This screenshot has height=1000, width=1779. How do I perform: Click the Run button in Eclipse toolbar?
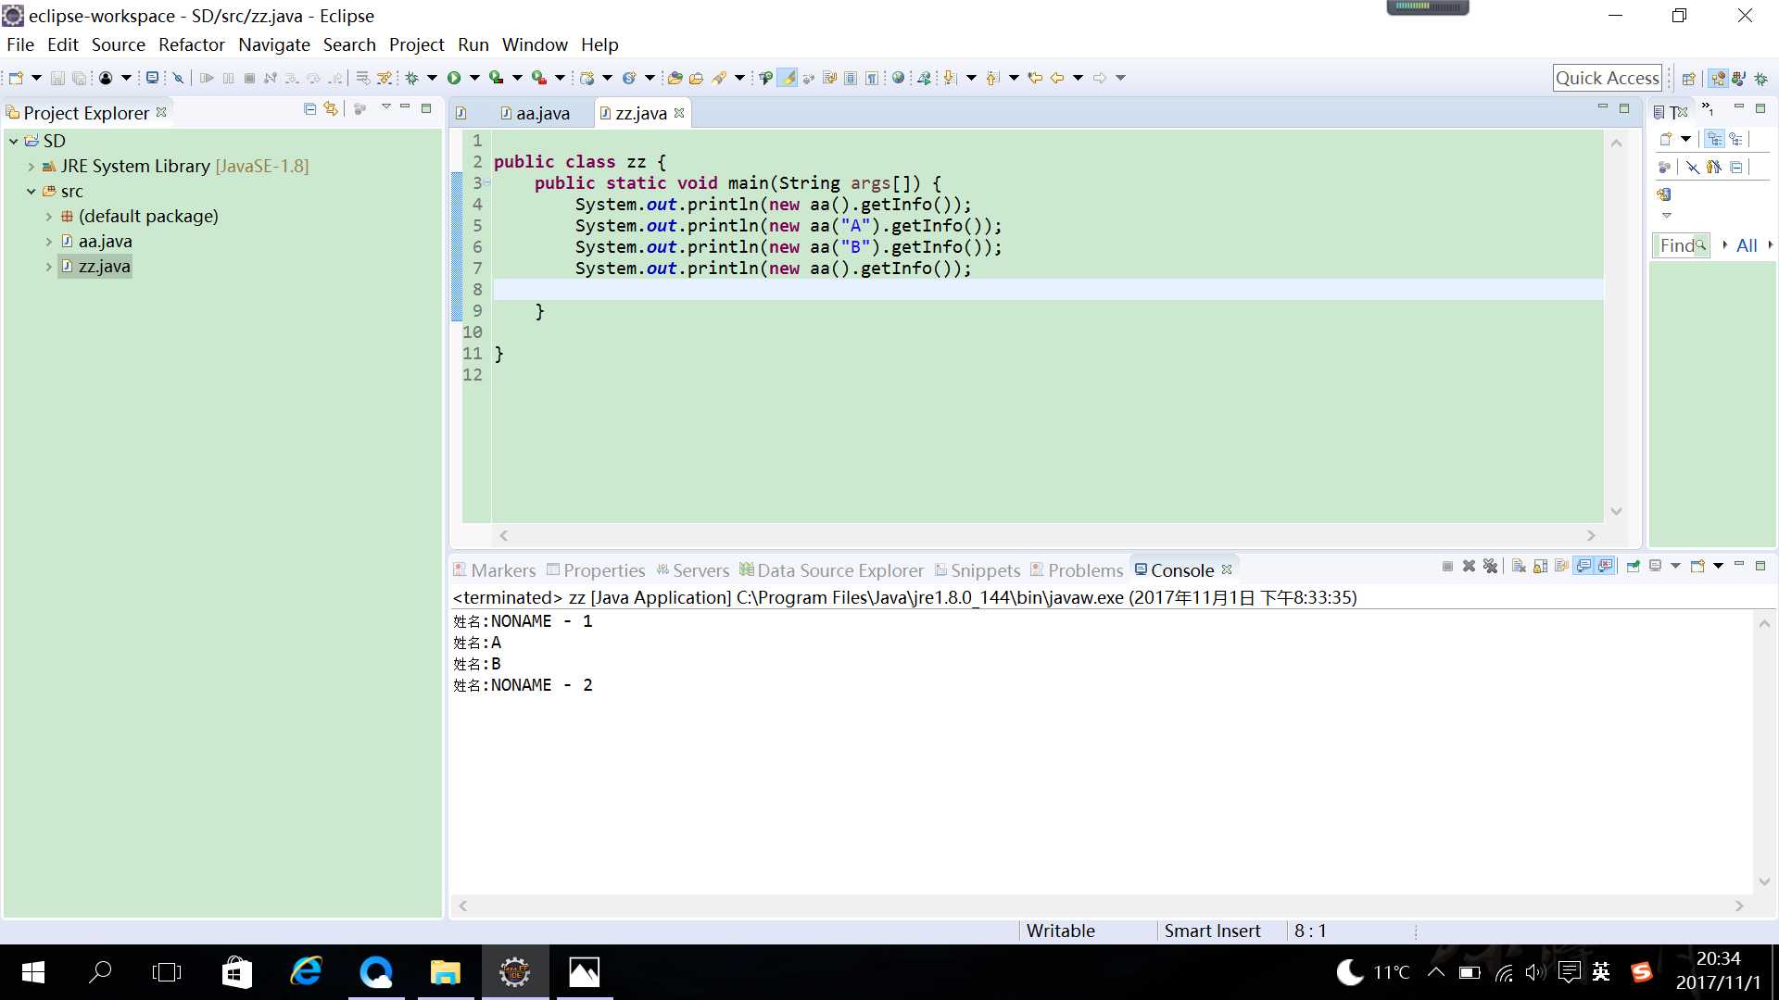point(451,78)
